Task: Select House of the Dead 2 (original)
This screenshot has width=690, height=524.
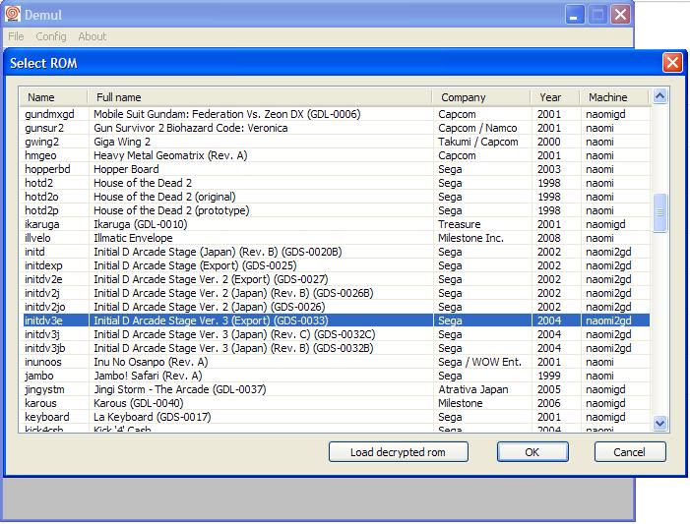Action: [x=337, y=197]
